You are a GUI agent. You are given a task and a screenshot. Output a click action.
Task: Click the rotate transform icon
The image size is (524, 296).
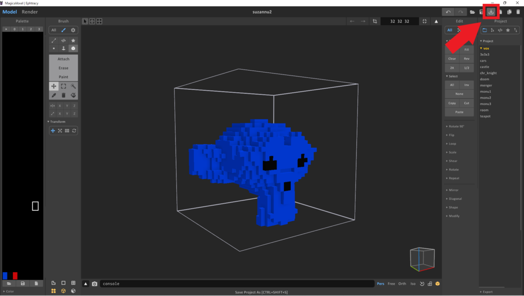(x=74, y=131)
